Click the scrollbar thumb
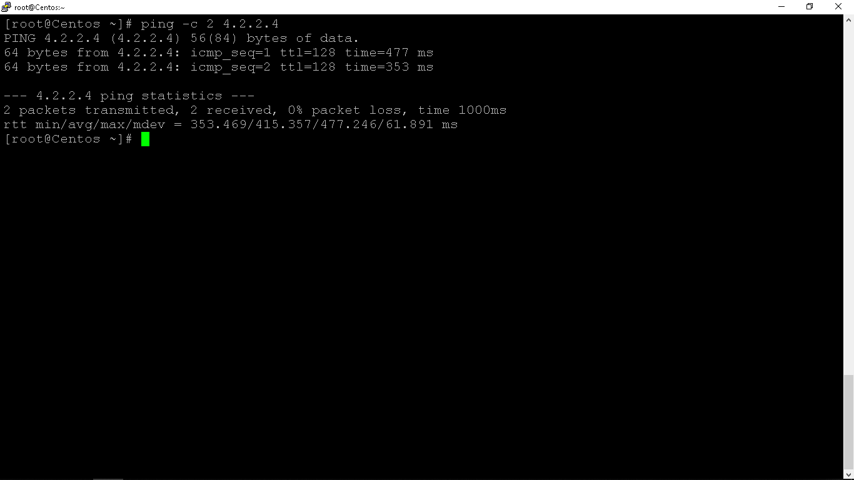 (848, 422)
